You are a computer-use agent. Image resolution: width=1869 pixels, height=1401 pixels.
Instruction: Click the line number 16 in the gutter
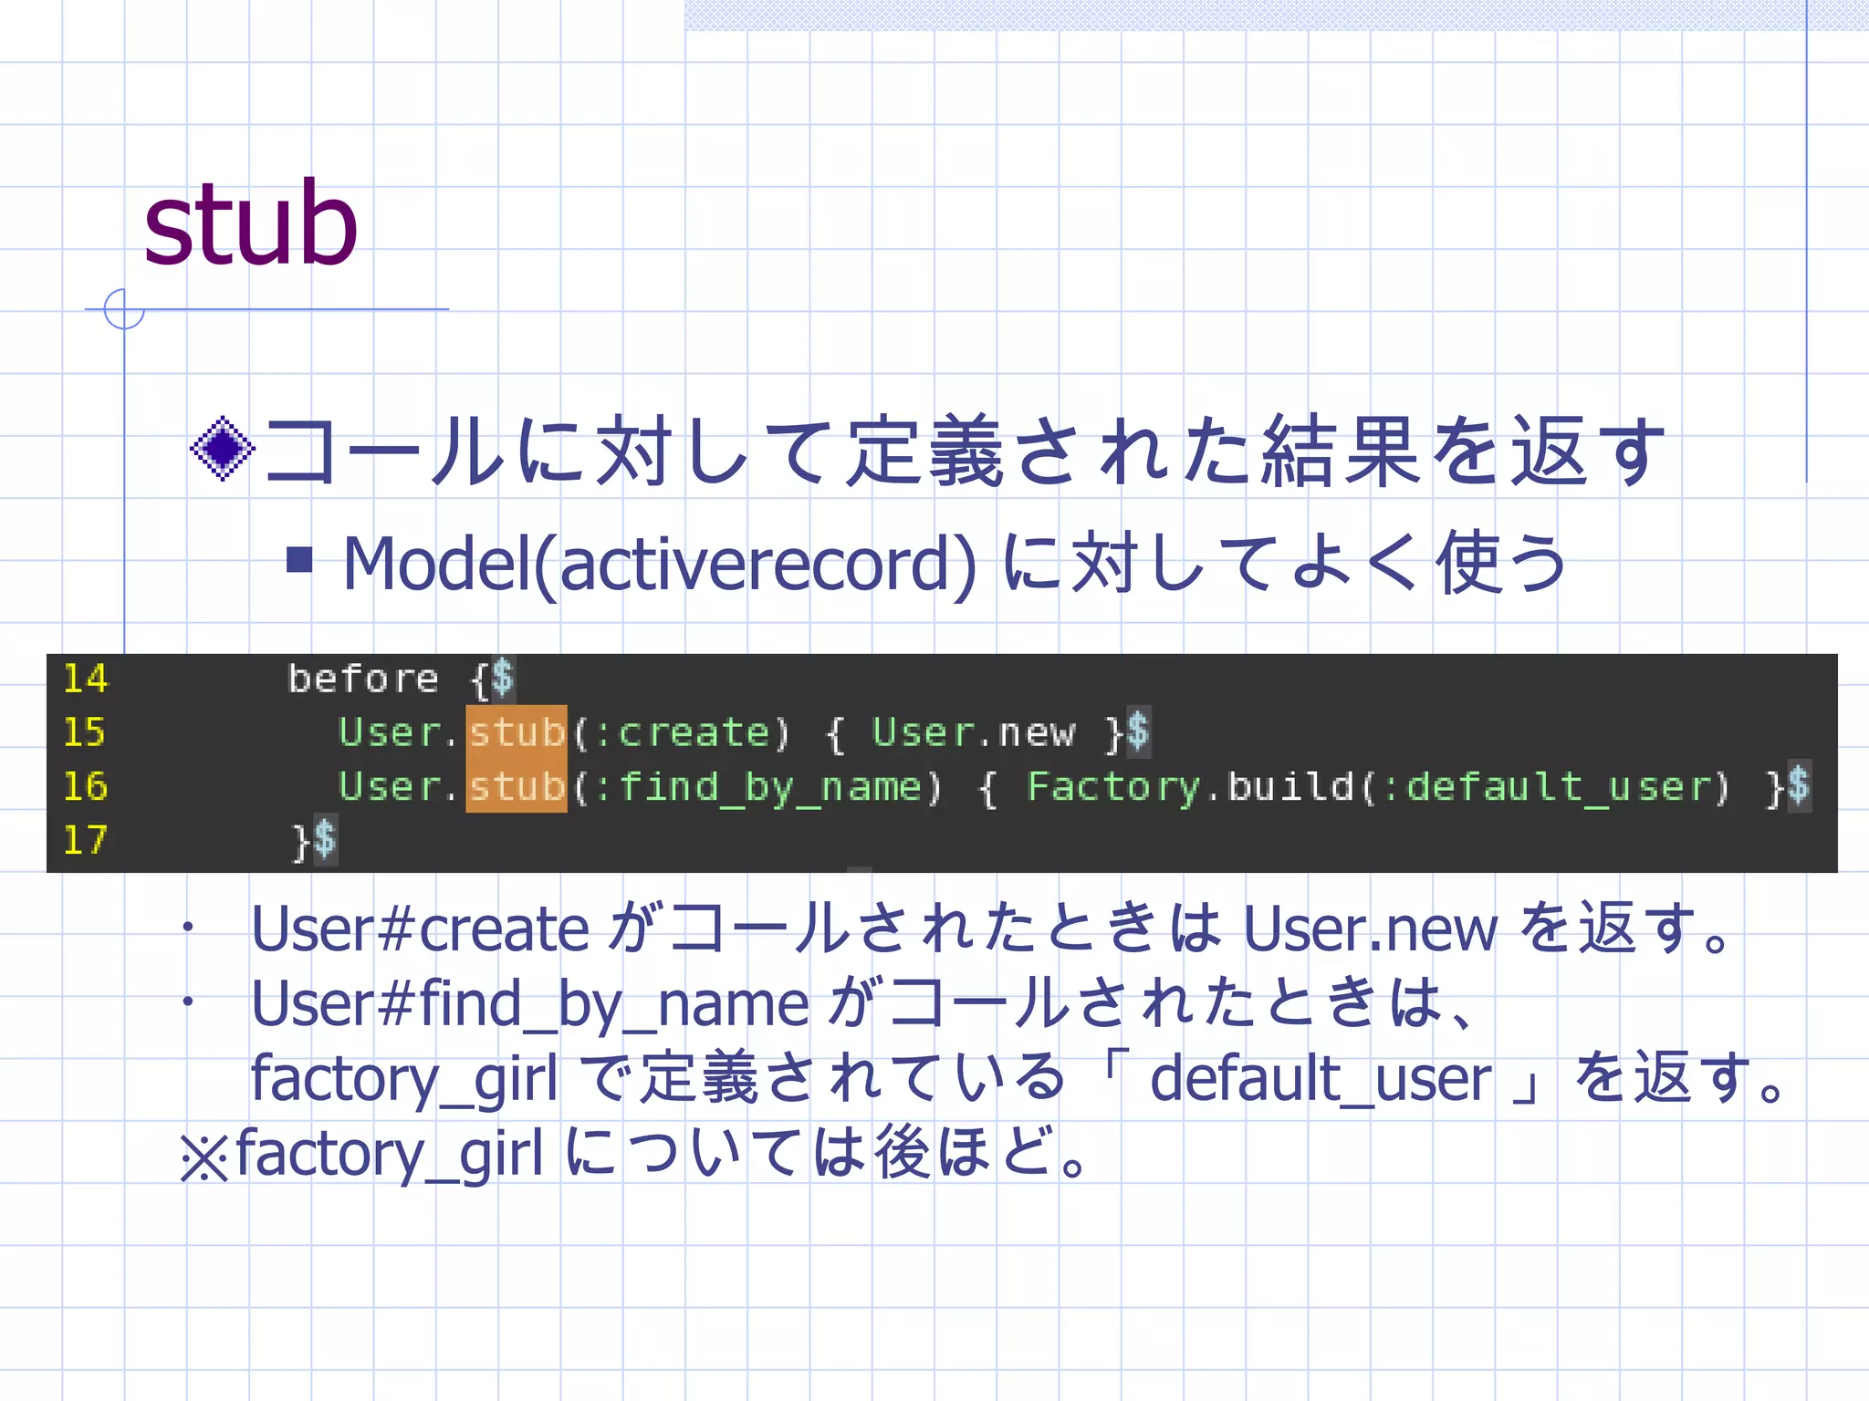pyautogui.click(x=85, y=786)
